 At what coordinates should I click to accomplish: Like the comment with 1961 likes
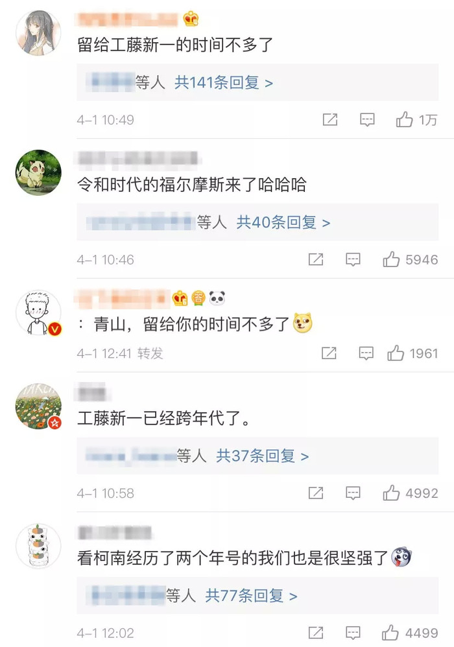[x=396, y=353]
